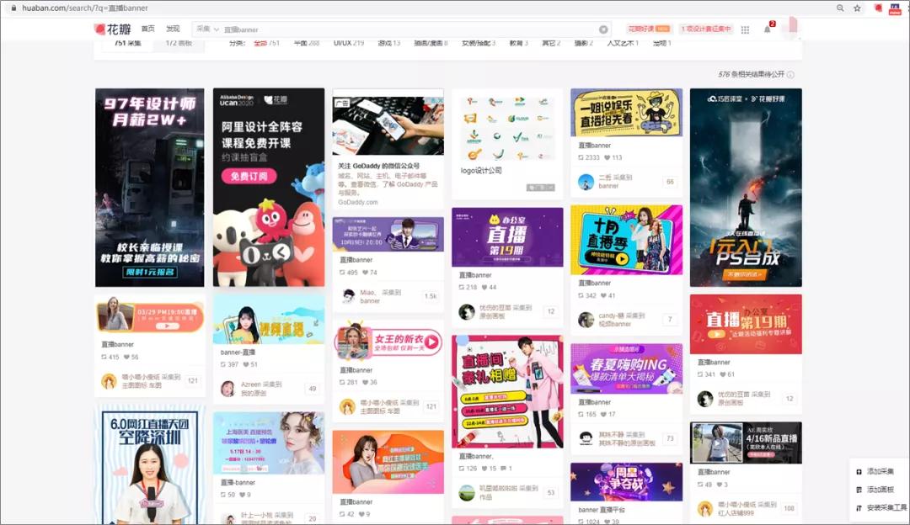Filter results by UI/UX 219 category
The width and height of the screenshot is (910, 525).
348,45
